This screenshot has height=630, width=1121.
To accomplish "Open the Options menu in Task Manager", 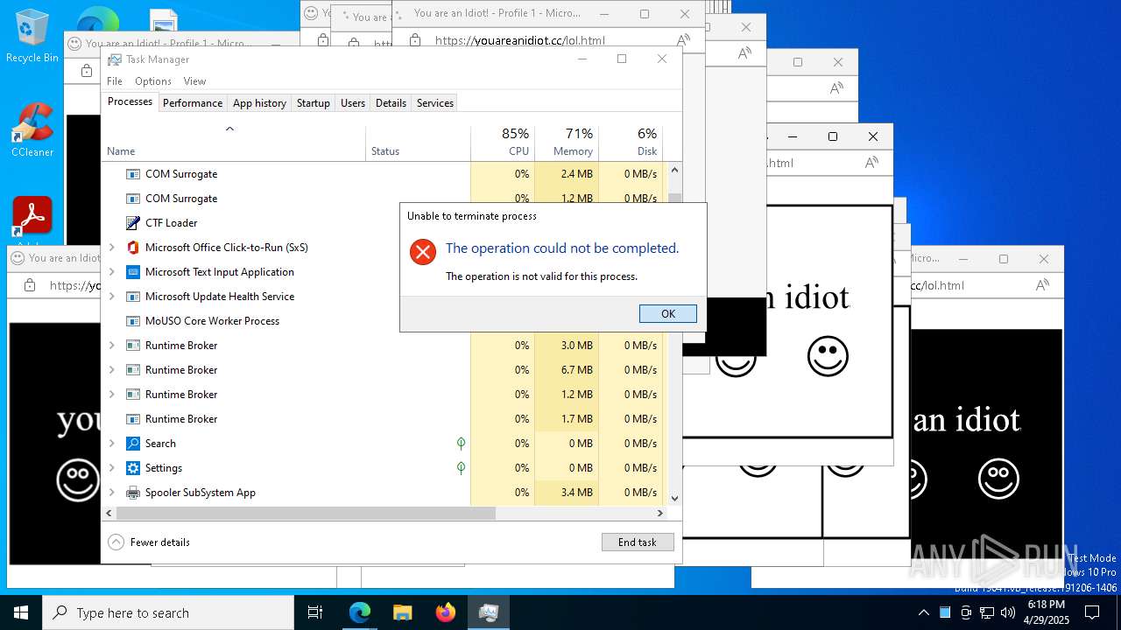I will (153, 80).
